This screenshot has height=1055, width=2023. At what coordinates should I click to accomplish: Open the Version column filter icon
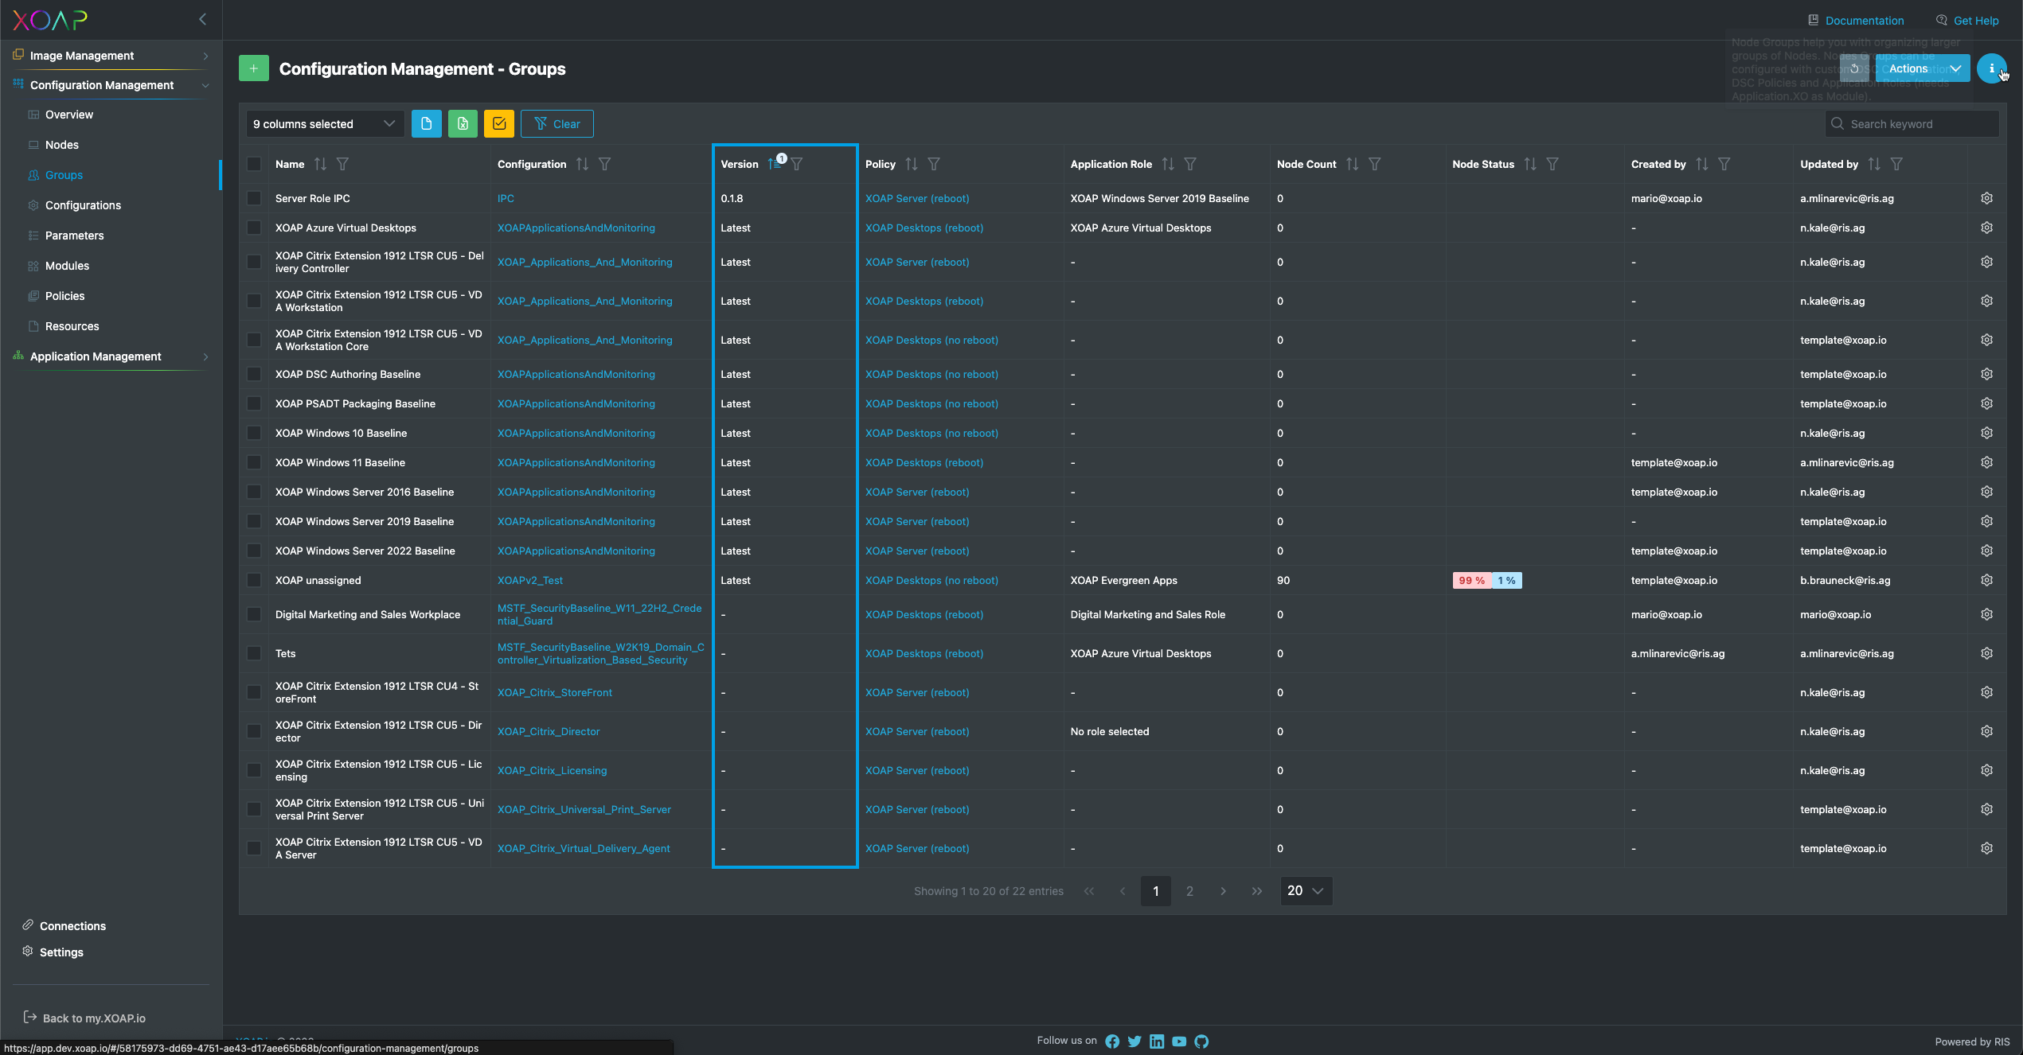pos(797,164)
